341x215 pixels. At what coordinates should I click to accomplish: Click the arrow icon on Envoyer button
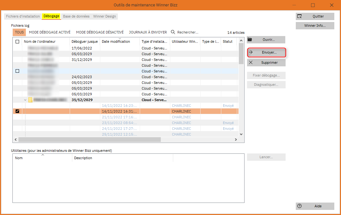(x=251, y=52)
